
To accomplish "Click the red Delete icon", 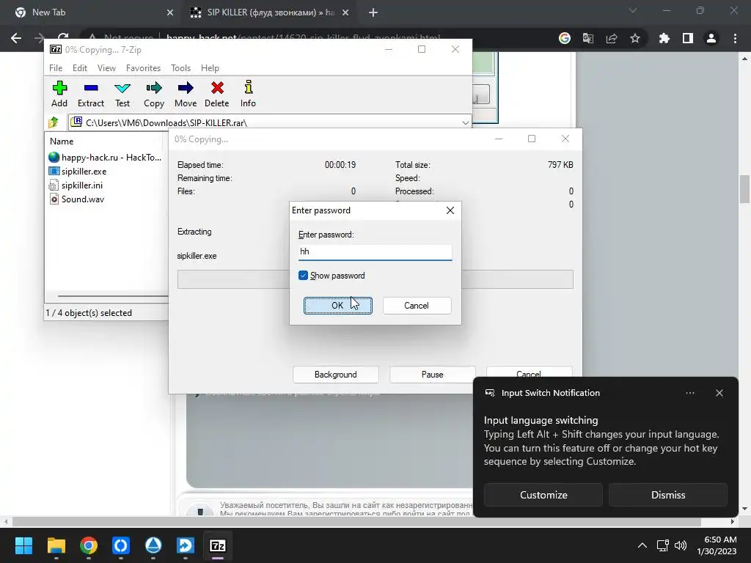I will 217,94.
